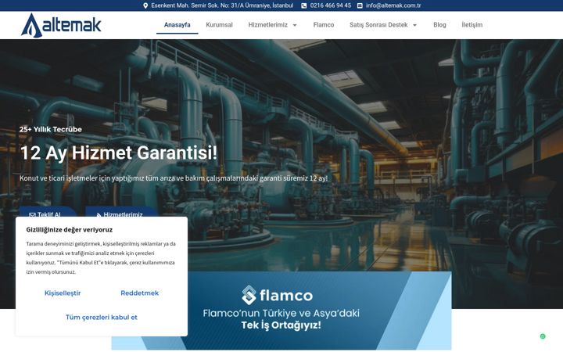Open the Flamco menu item

click(324, 25)
